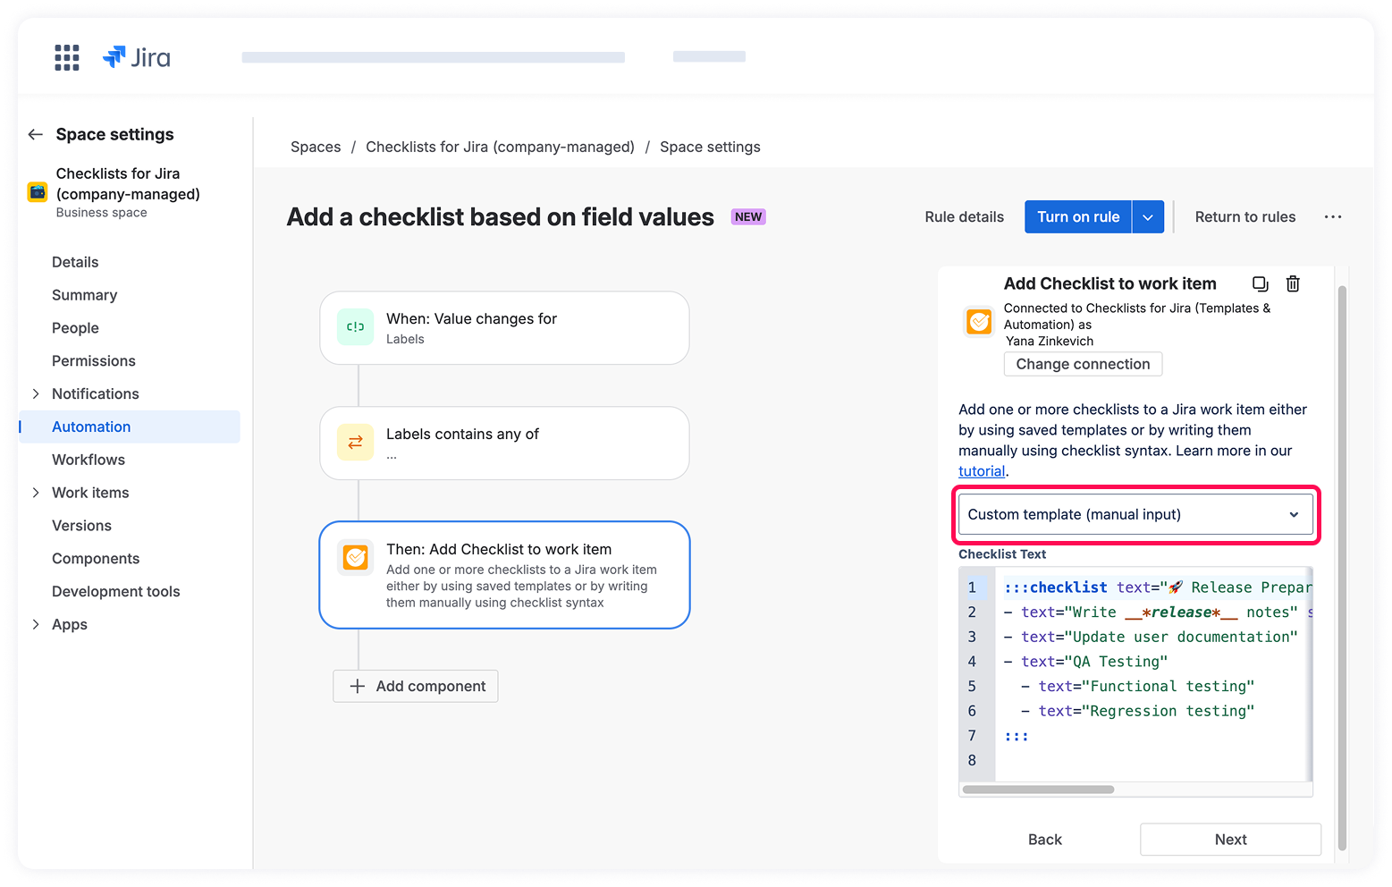Click the horizontal scrollbar under checklist text
The width and height of the screenshot is (1392, 887).
click(x=1038, y=790)
